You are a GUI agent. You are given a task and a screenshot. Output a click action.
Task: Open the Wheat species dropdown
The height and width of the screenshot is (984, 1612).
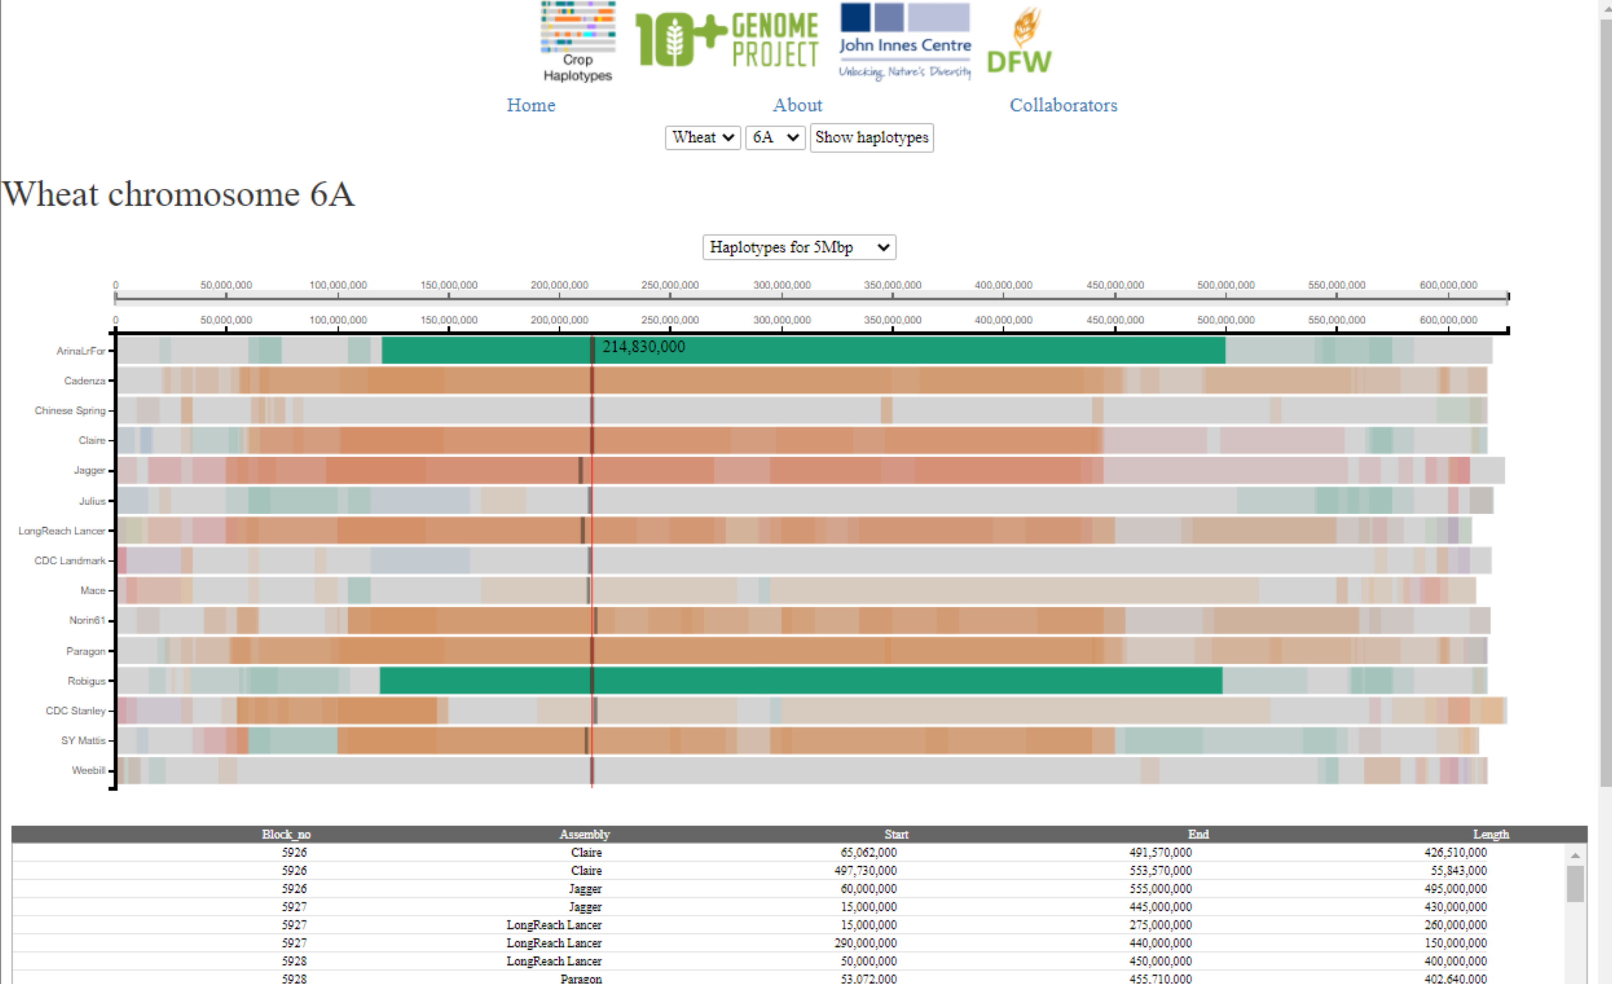pos(703,137)
